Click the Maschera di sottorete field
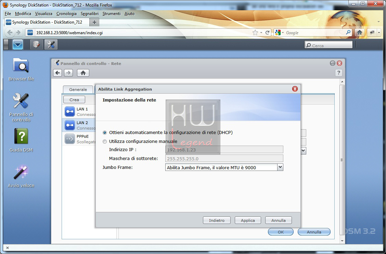 [x=224, y=158]
